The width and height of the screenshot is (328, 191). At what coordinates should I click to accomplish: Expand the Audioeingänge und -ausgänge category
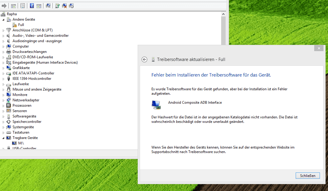click(3, 41)
